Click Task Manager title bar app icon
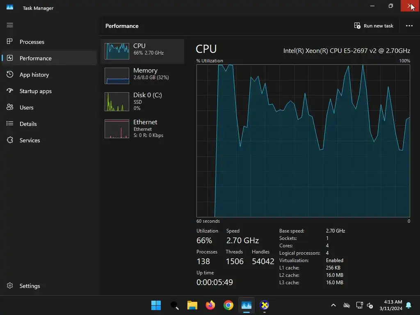The image size is (420, 315). pos(10,7)
